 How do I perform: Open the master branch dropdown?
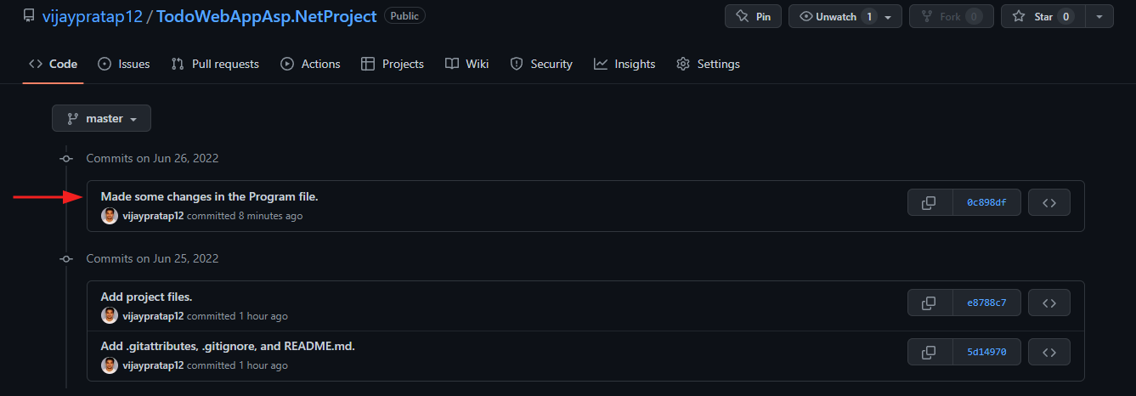pyautogui.click(x=101, y=118)
